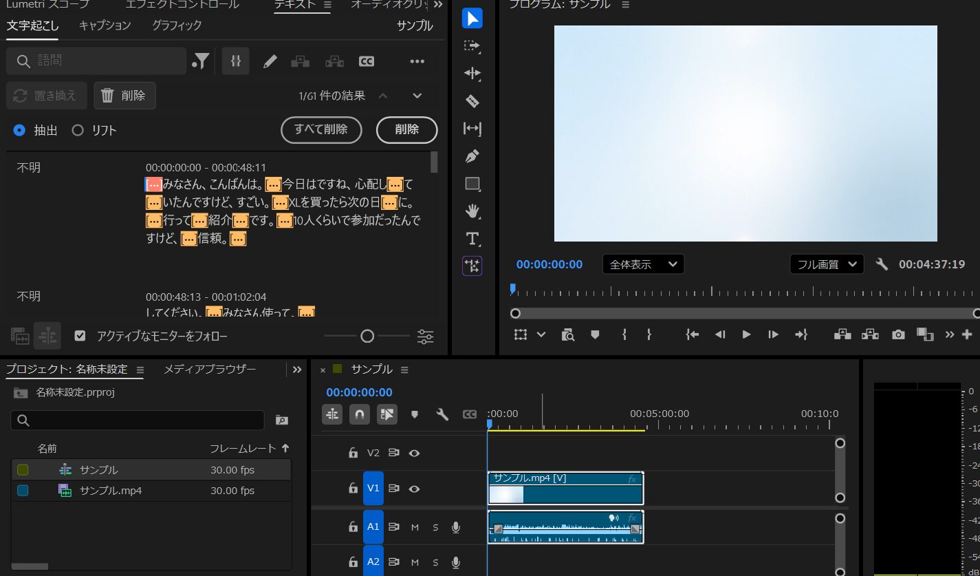Click the project panel search field

138,420
